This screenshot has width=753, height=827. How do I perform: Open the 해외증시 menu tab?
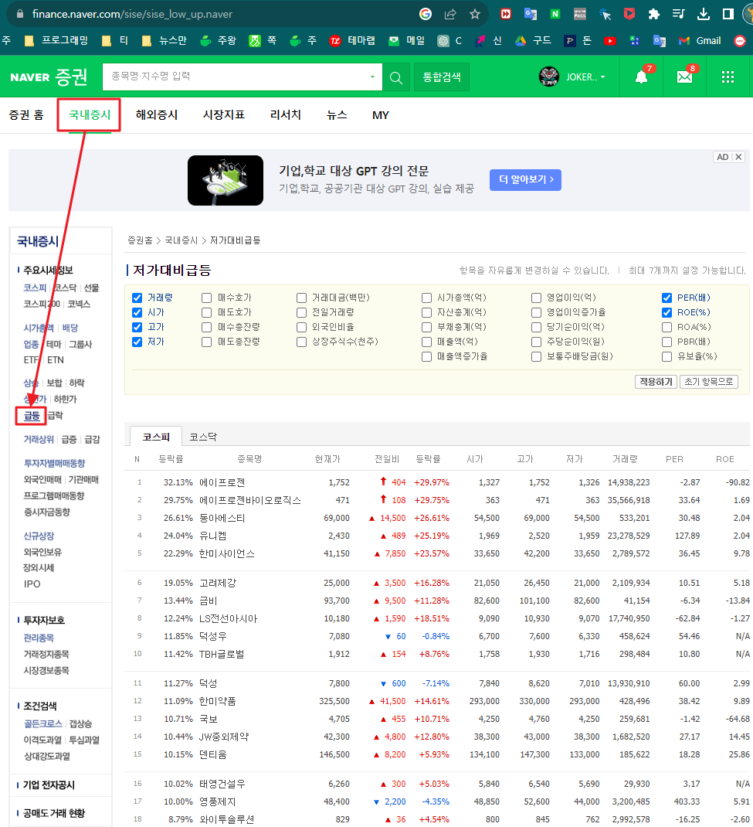157,115
